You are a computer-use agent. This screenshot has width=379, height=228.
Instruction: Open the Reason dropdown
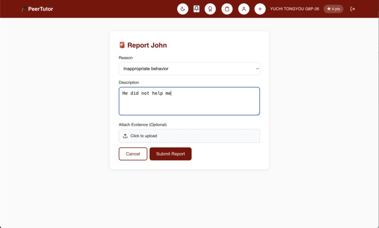point(189,68)
